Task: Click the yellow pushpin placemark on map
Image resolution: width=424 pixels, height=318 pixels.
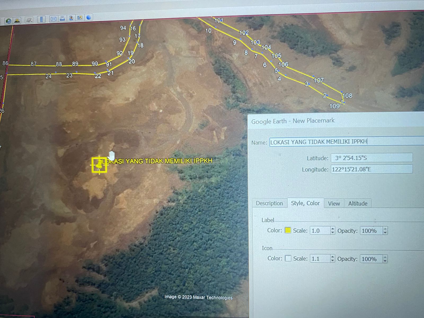Action: point(99,165)
